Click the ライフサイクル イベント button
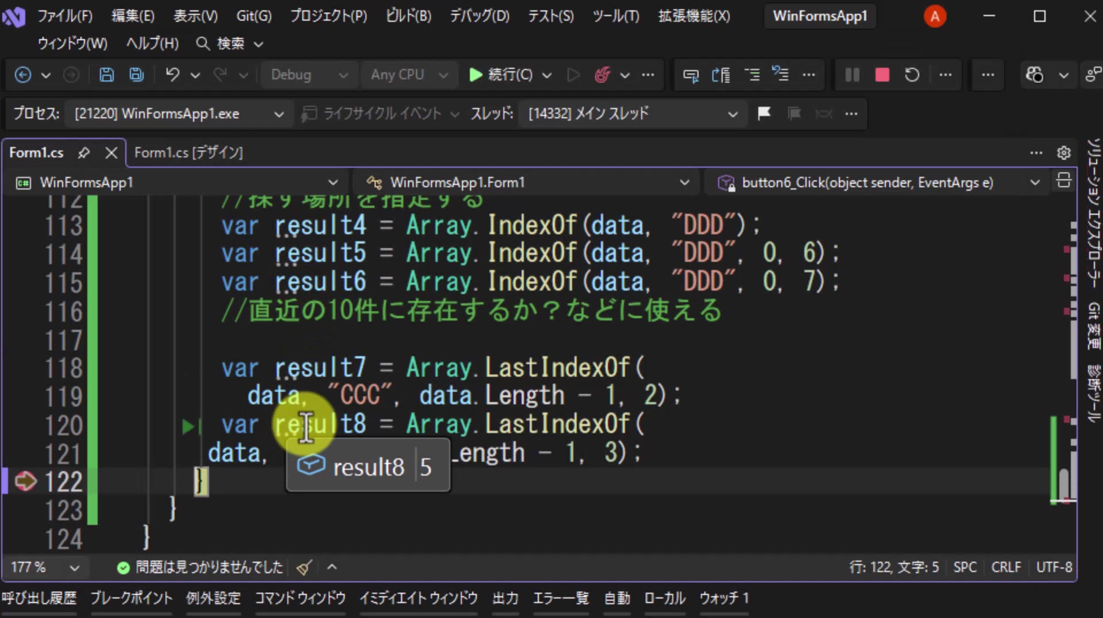This screenshot has height=618, width=1103. coord(380,113)
